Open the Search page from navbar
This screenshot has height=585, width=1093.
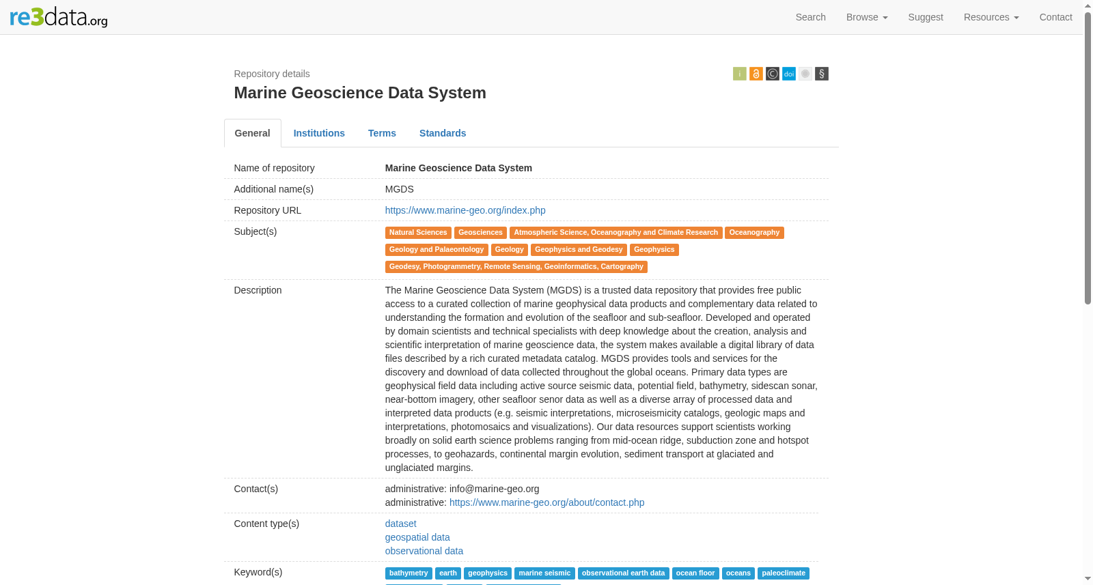[x=811, y=17]
